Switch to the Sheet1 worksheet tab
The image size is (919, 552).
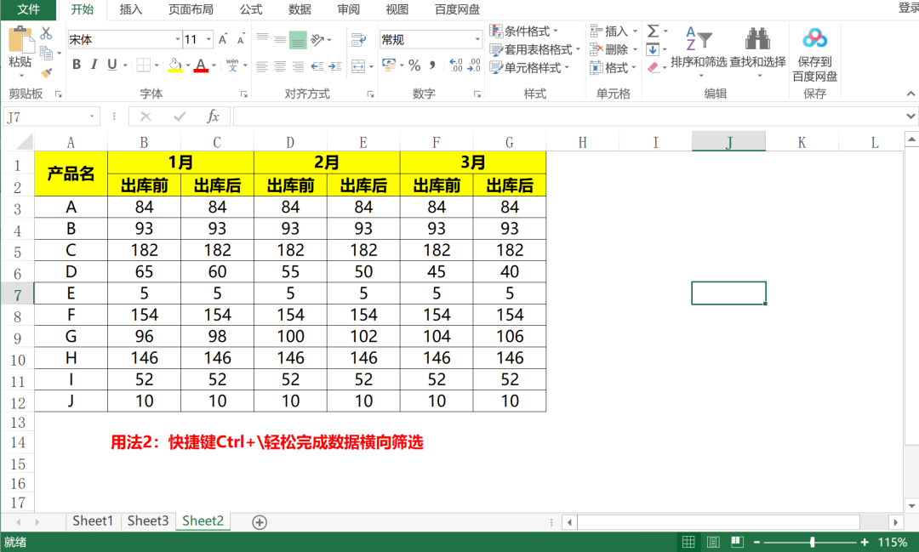[x=93, y=521]
